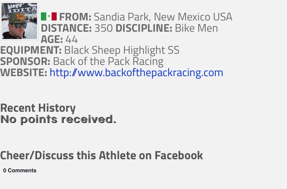Click the "AGE:" label
Screen dimensions: 287x189
pos(52,39)
